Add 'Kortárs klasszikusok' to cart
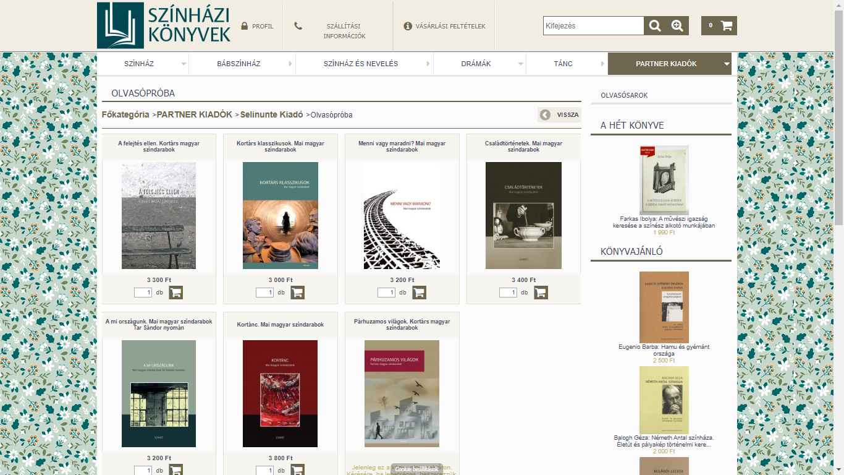 pos(298,293)
